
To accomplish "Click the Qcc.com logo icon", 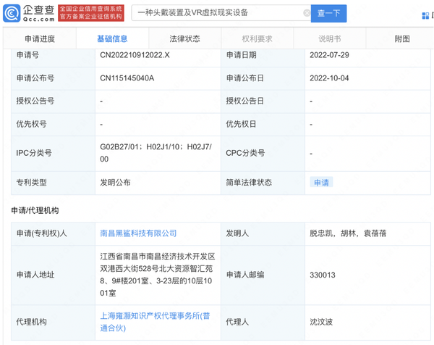I will click(12, 13).
